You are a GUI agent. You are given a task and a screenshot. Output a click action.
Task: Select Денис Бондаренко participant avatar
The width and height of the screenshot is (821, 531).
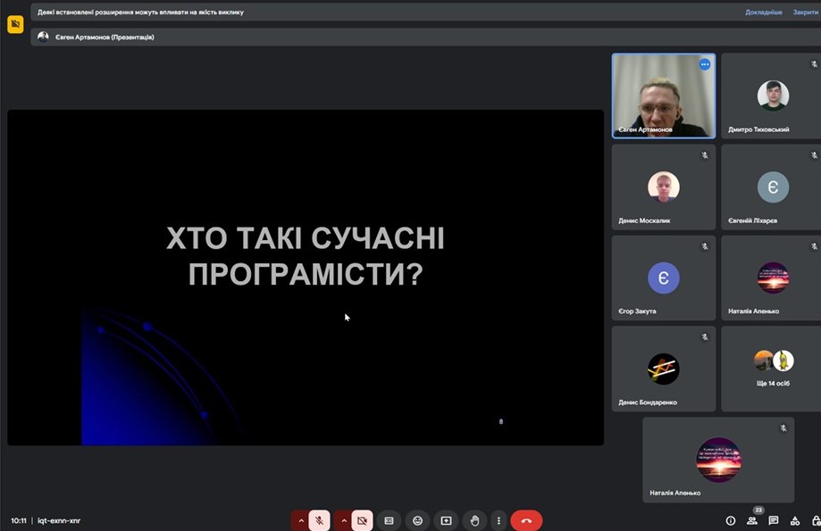tap(664, 369)
